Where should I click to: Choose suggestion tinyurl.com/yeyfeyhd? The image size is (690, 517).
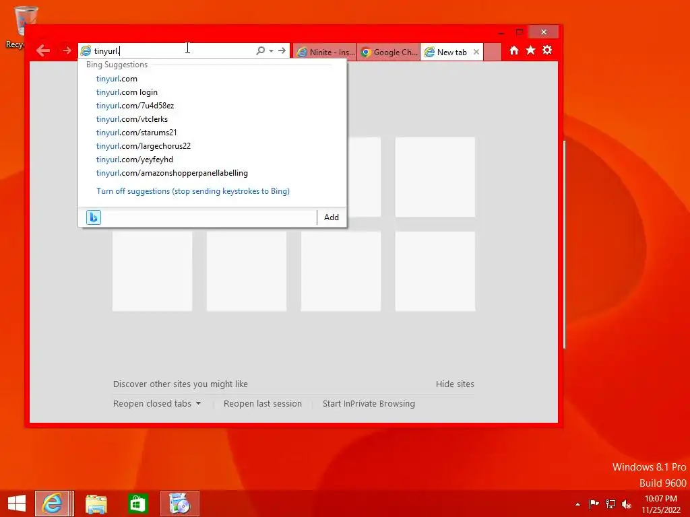(x=135, y=160)
